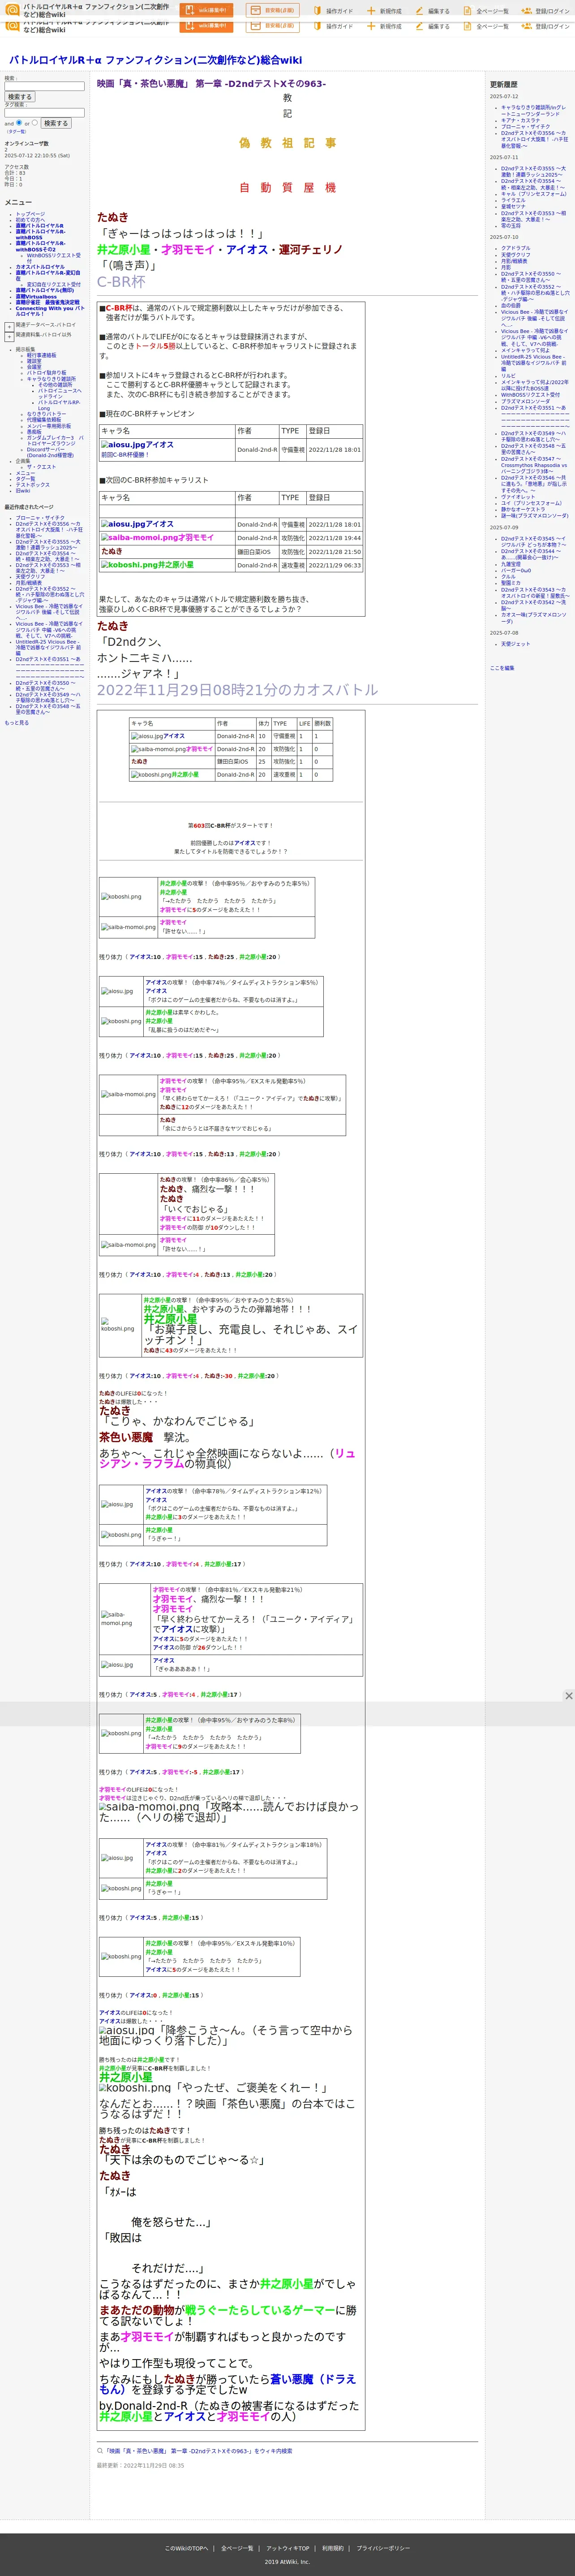Open バトロイ駄弁り板 link
Screen dimensions: 575x2576
click(x=47, y=373)
